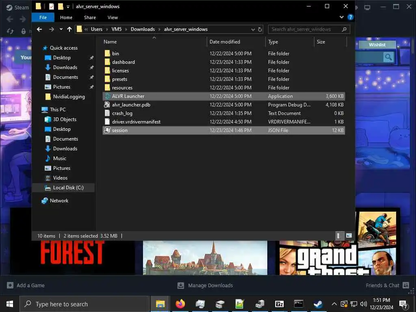Open the recent locations dropdown arrow

point(61,29)
